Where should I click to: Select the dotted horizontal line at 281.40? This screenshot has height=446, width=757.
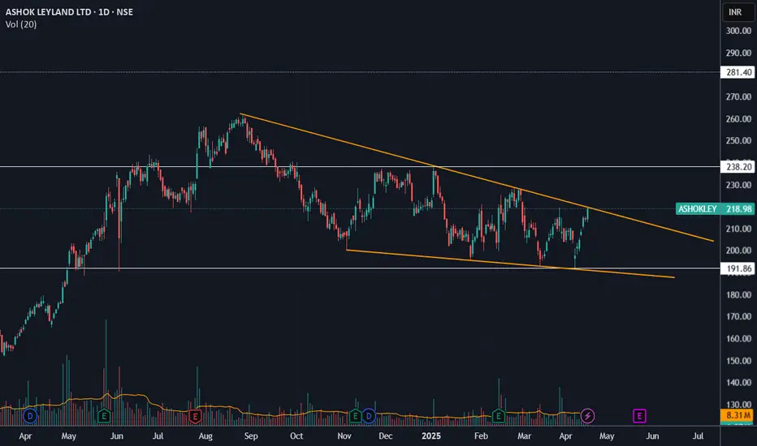(360, 72)
